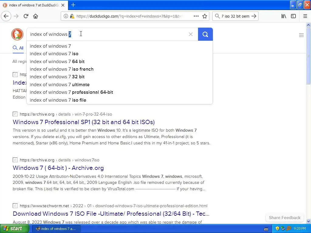Click the vertical scrollbar thumb
This screenshot has height=233, width=311.
pos(308,56)
